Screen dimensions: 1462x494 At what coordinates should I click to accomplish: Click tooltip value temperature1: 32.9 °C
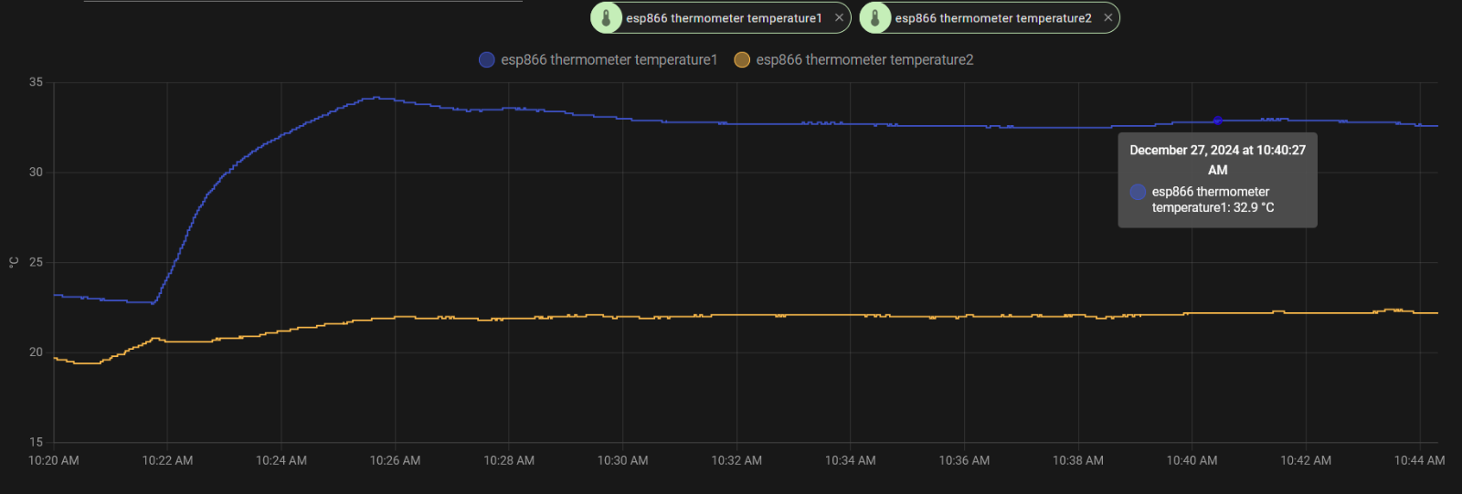1213,207
